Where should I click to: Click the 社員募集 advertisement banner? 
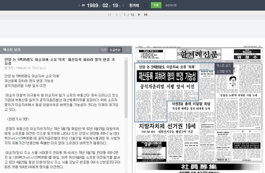(x=199, y=166)
